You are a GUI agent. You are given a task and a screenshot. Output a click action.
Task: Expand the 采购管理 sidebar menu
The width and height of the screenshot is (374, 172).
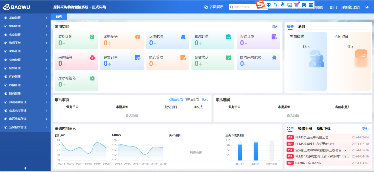[24, 51]
